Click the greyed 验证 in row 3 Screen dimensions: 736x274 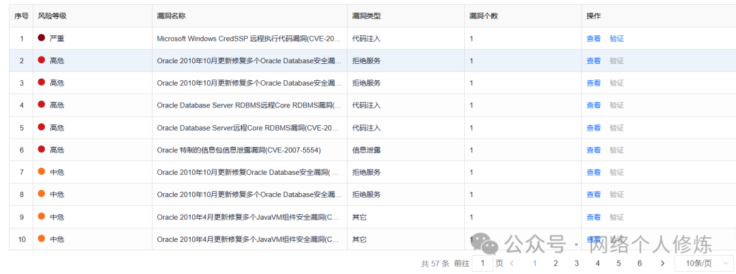617,83
